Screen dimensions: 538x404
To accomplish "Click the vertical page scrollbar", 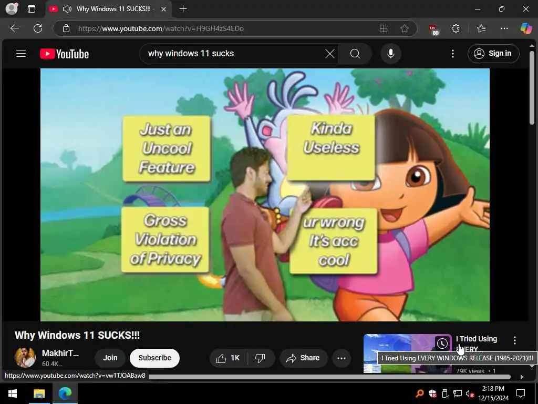I will click(x=532, y=88).
